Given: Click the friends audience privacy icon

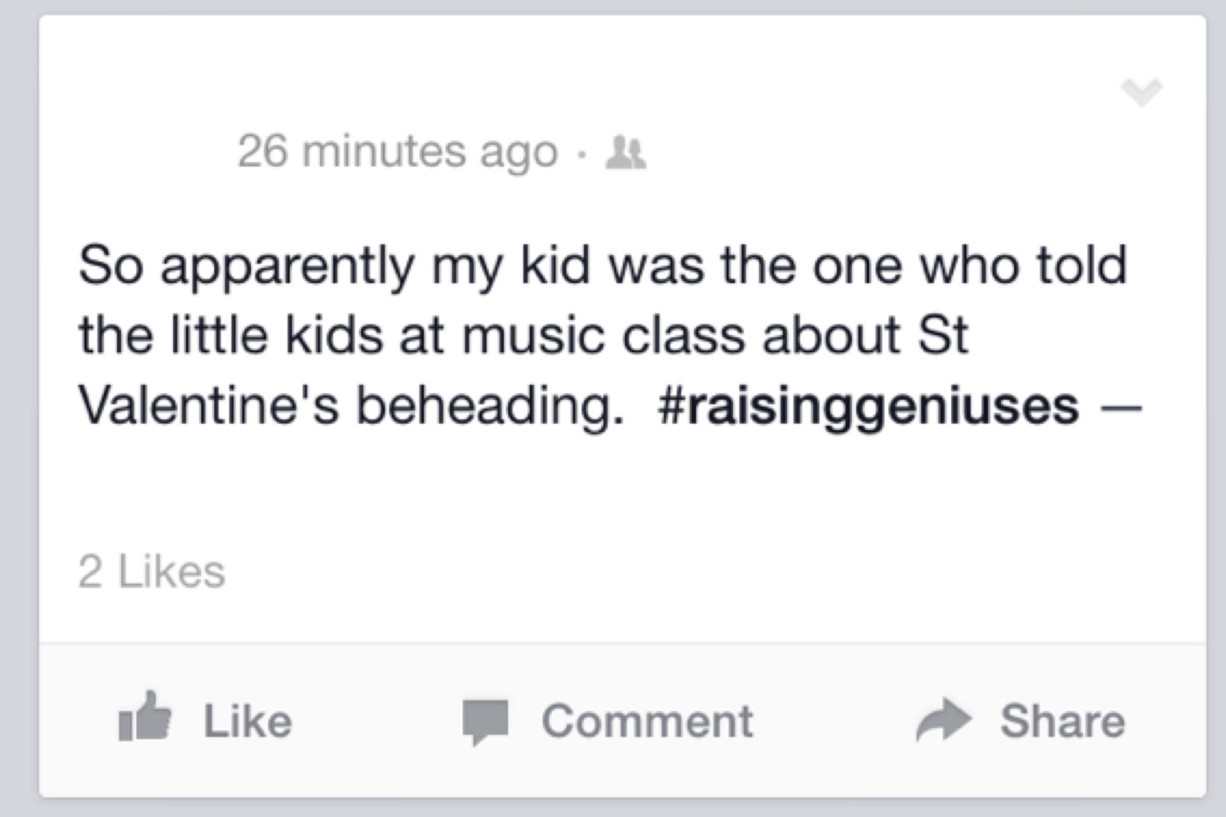Looking at the screenshot, I should [x=625, y=153].
